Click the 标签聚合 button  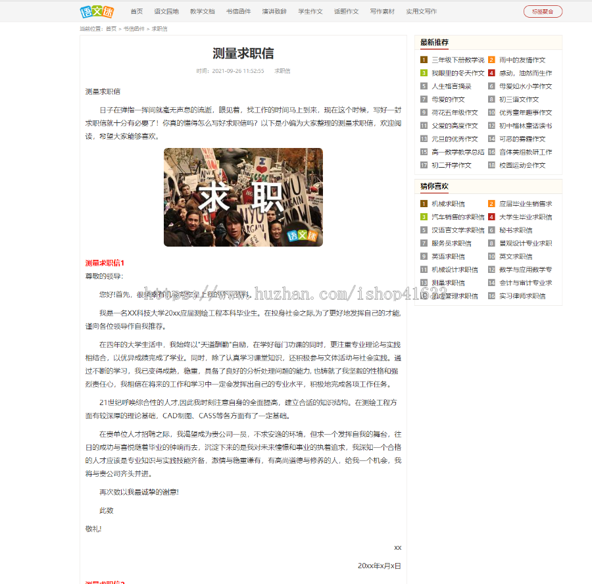tap(543, 12)
